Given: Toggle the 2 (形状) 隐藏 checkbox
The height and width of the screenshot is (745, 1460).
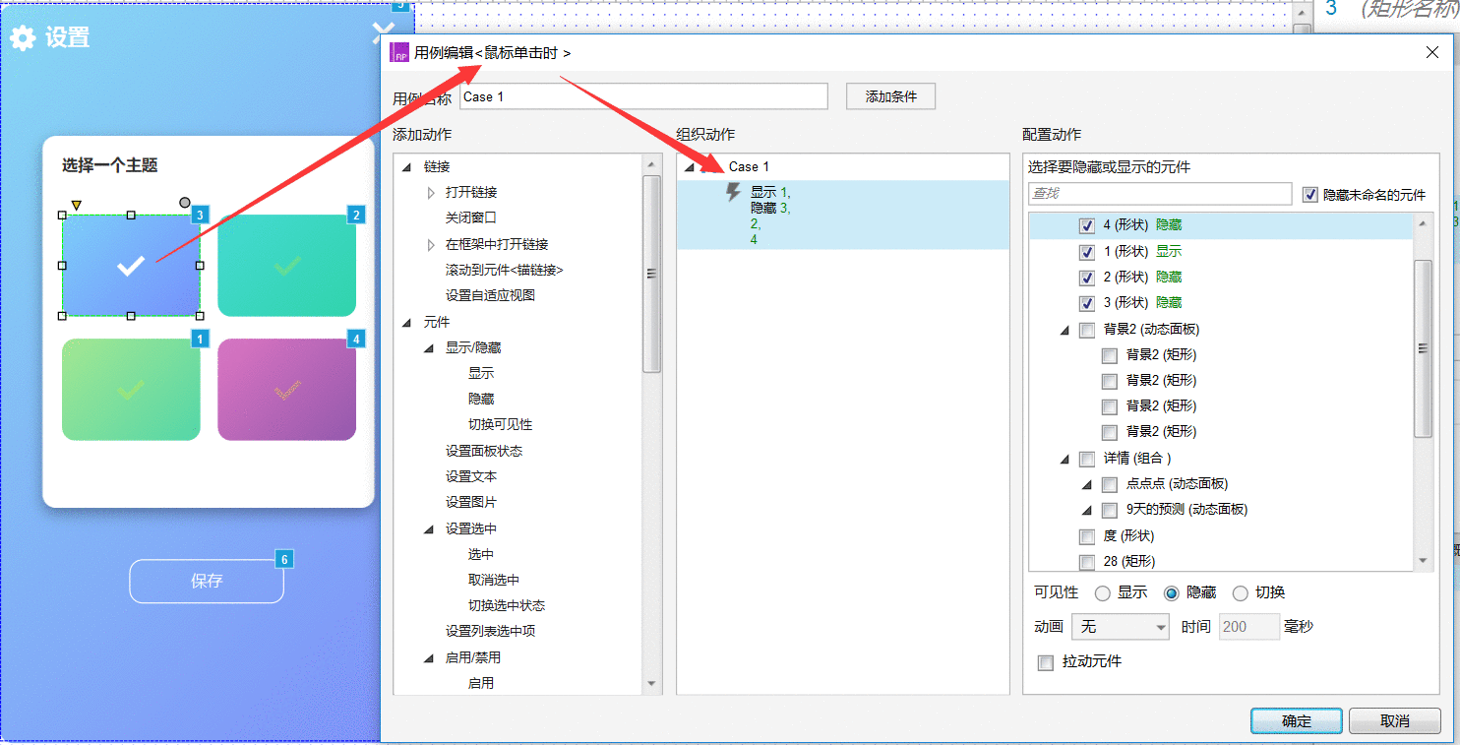Looking at the screenshot, I should [1087, 277].
